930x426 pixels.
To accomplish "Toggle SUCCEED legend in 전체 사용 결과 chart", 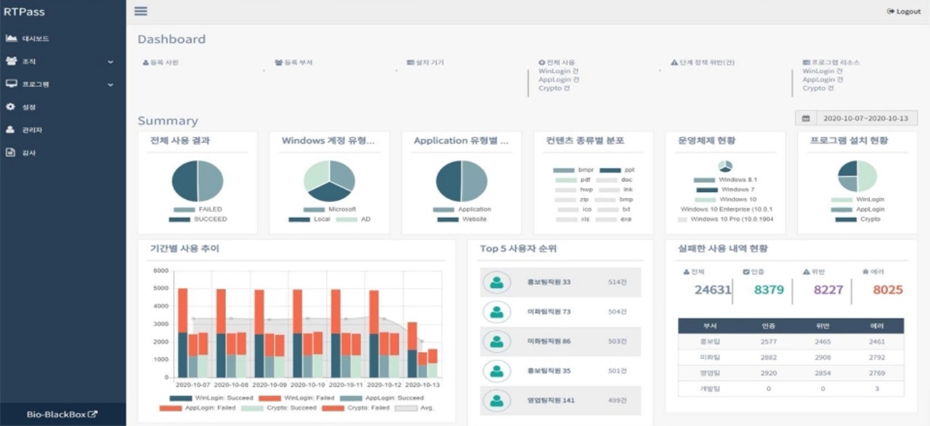I will (x=198, y=219).
